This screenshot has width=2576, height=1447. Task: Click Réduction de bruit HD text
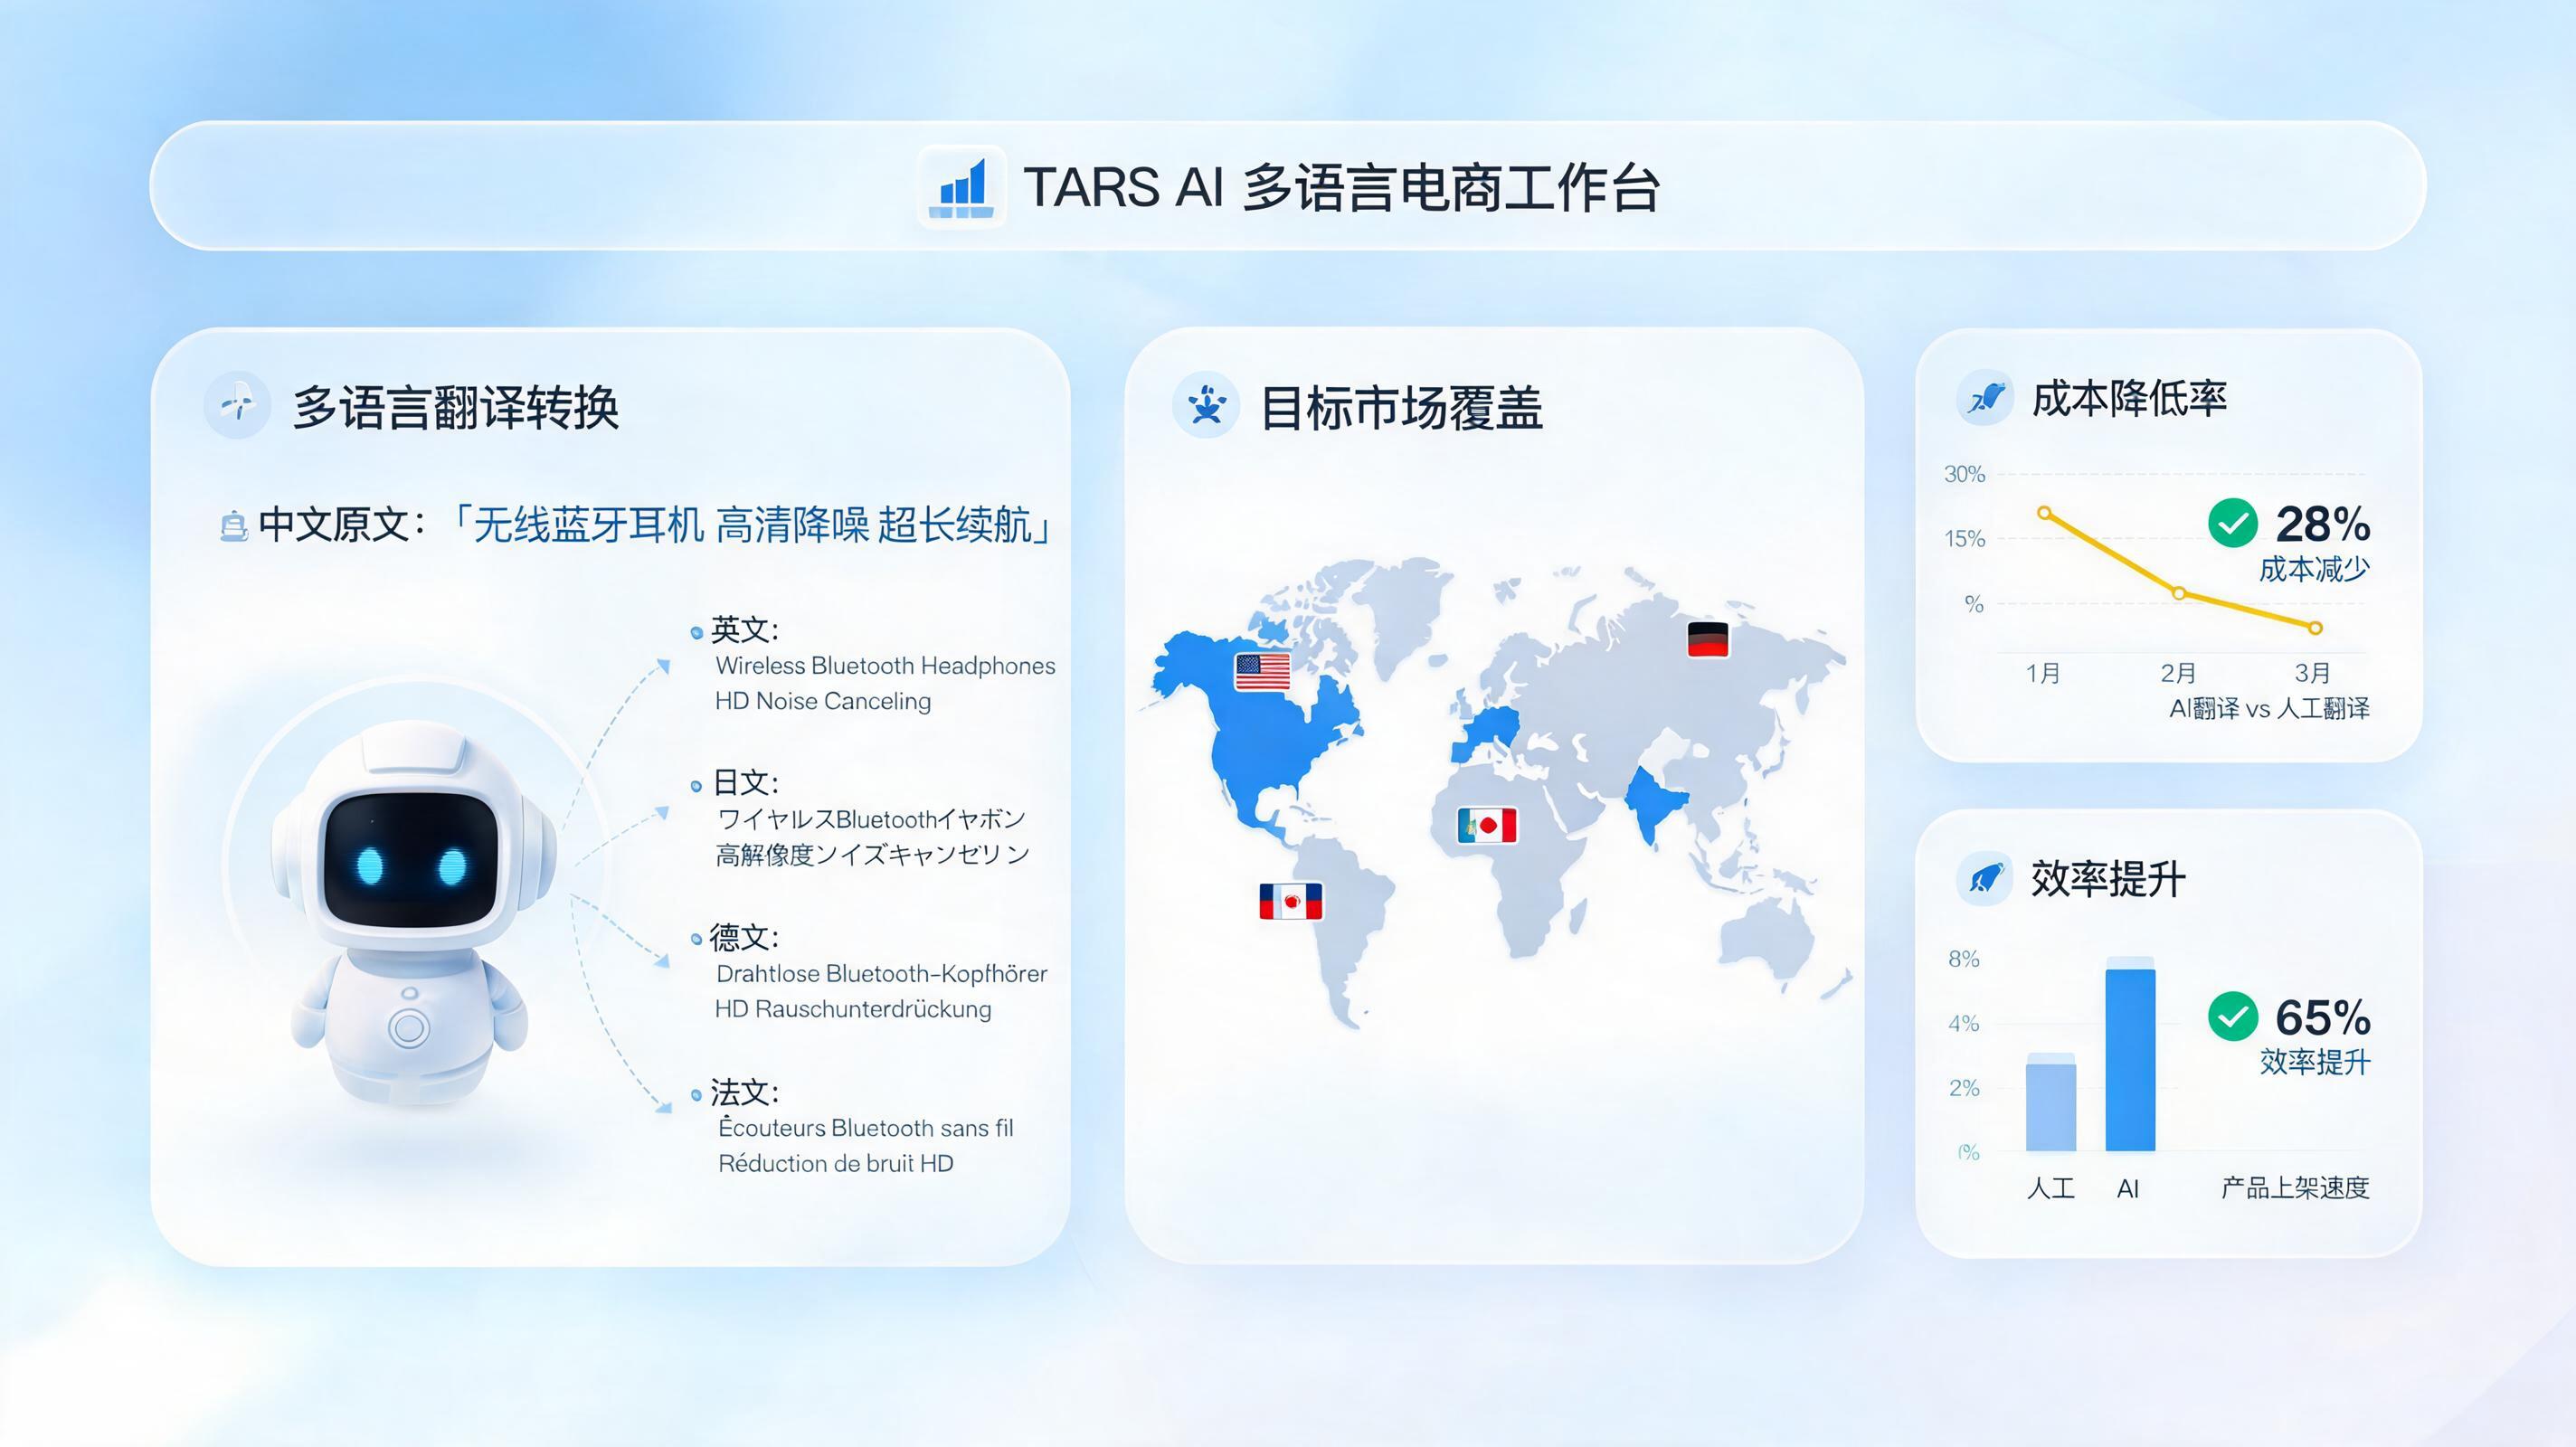click(x=836, y=1163)
